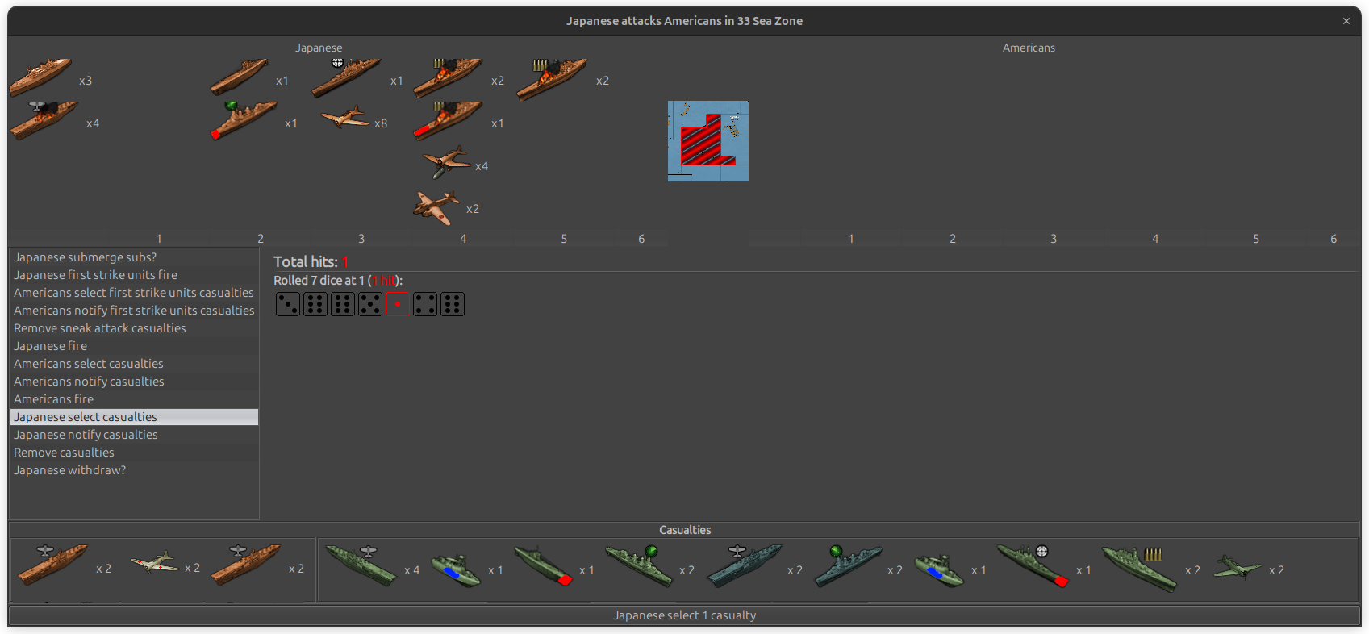Select burning battleship x1 with red stripe
The image size is (1369, 634).
coord(448,120)
